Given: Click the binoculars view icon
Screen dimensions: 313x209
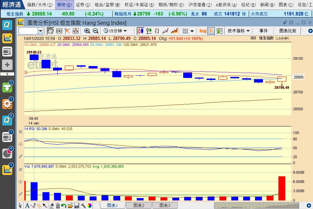Looking at the screenshot, I should pyautogui.click(x=59, y=31).
